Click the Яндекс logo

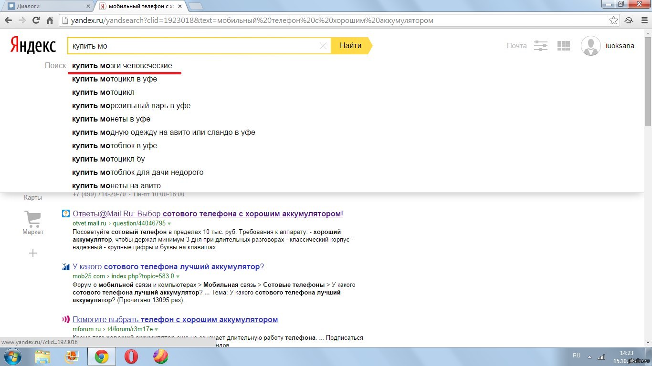click(x=33, y=46)
